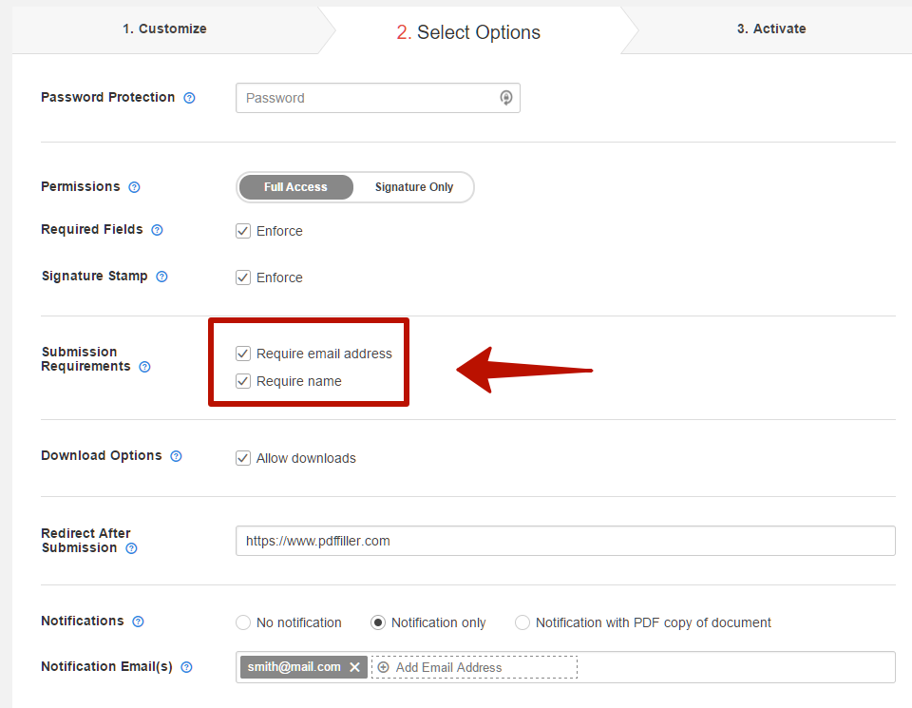Viewport: 912px width, 708px height.
Task: Toggle Required Fields Enforce checkbox
Action: pos(243,231)
